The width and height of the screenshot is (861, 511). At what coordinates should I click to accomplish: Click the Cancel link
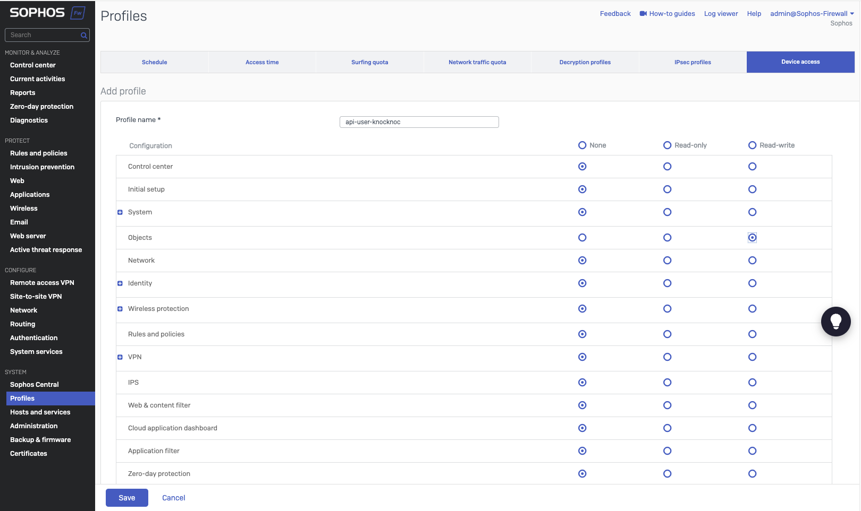(x=174, y=498)
